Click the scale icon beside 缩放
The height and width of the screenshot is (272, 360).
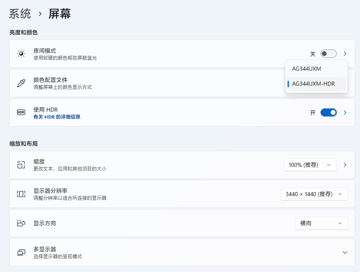pos(21,165)
